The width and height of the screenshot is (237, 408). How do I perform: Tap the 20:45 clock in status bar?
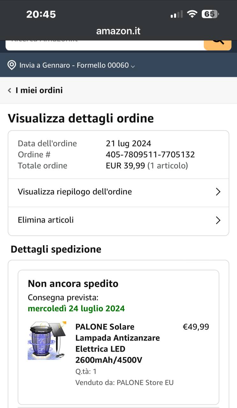pos(41,14)
